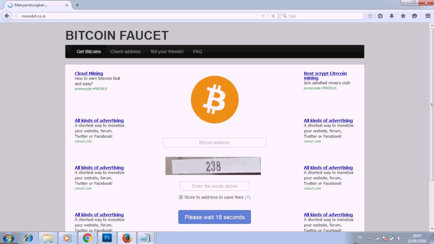The image size is (434, 244).
Task: Switch to Photoshop in the taskbar
Action: 107,238
